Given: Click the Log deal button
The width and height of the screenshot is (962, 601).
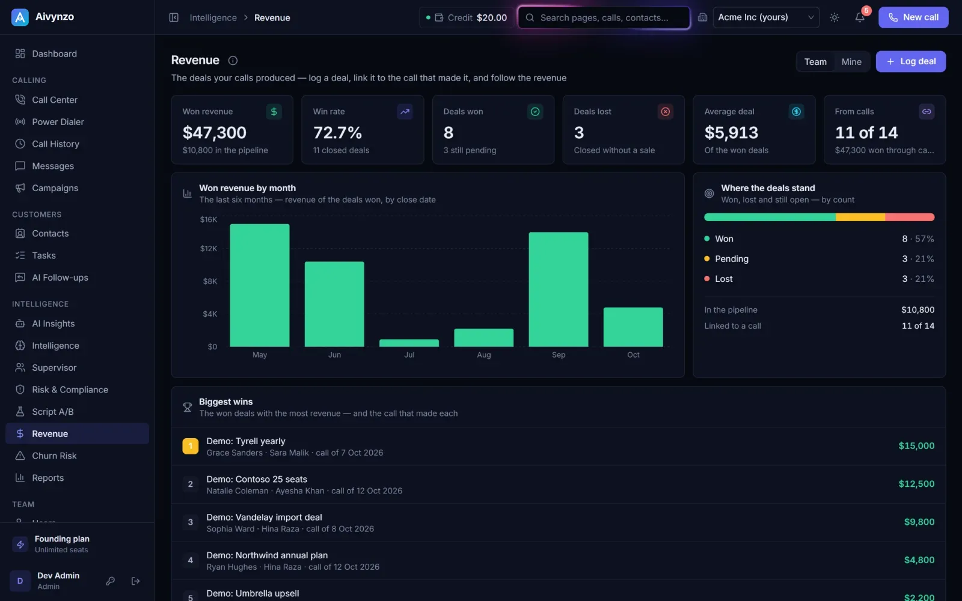Looking at the screenshot, I should click(x=910, y=61).
